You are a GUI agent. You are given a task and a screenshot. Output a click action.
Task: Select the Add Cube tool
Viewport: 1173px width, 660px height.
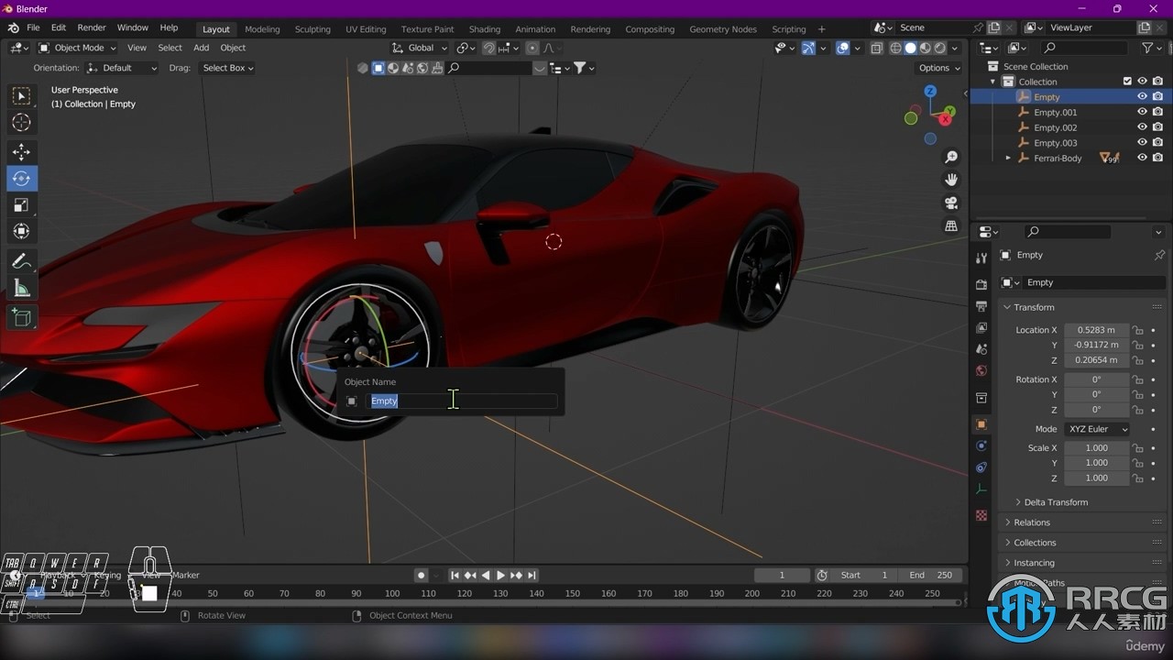(x=22, y=318)
